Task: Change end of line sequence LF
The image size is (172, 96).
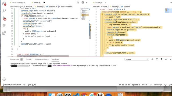Action: tap(150, 85)
